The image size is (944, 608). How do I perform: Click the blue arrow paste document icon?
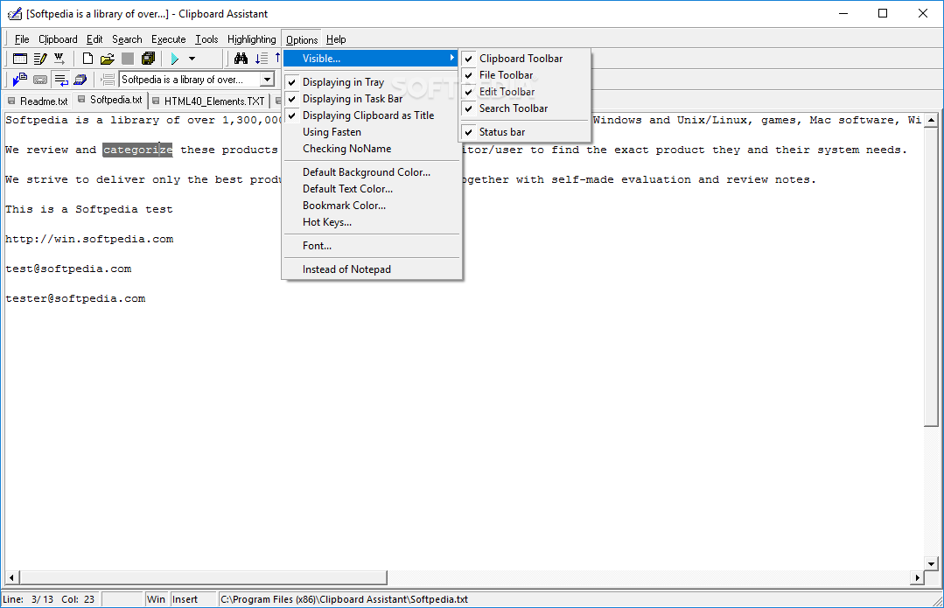tap(20, 79)
